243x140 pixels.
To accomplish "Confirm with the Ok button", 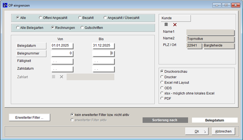I will click(197, 131).
